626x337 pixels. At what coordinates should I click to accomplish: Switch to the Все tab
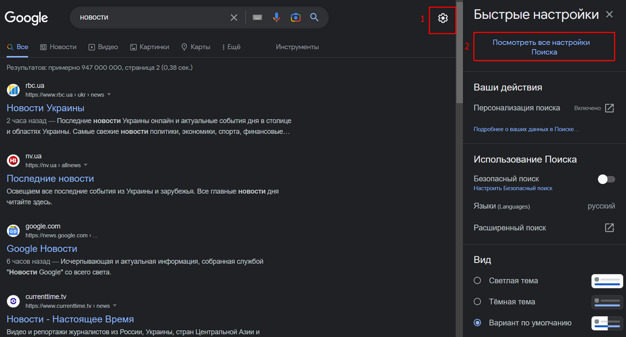click(17, 47)
